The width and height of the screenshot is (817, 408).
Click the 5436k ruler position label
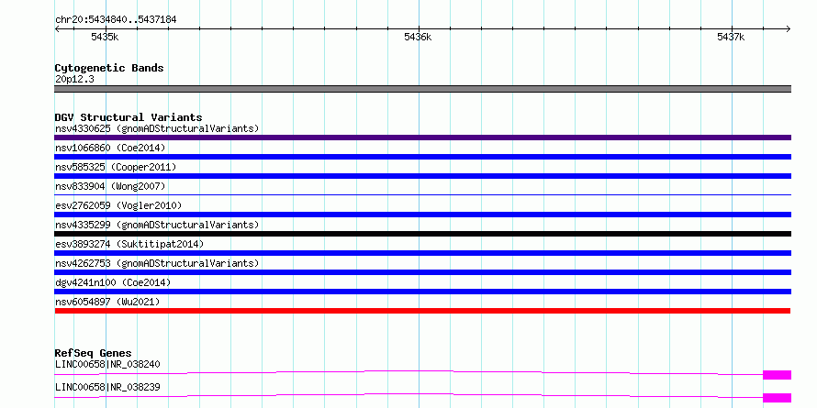tap(418, 37)
